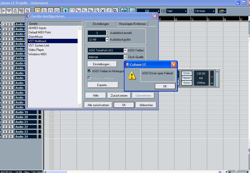Open the Mixer faders icon
The height and width of the screenshot is (173, 250).
tap(27, 11)
